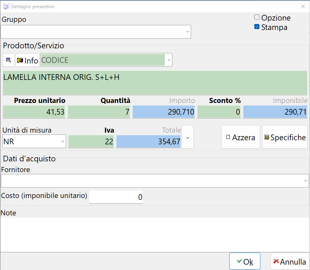Click the minus button beside Totale
The height and width of the screenshot is (270, 310).
point(188,137)
